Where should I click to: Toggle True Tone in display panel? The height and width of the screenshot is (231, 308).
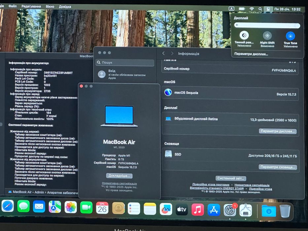pyautogui.click(x=290, y=36)
